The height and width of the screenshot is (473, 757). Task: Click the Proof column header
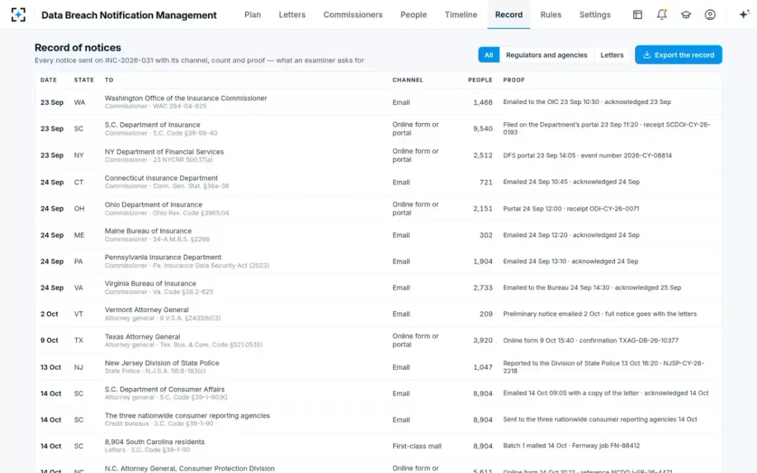click(x=514, y=80)
